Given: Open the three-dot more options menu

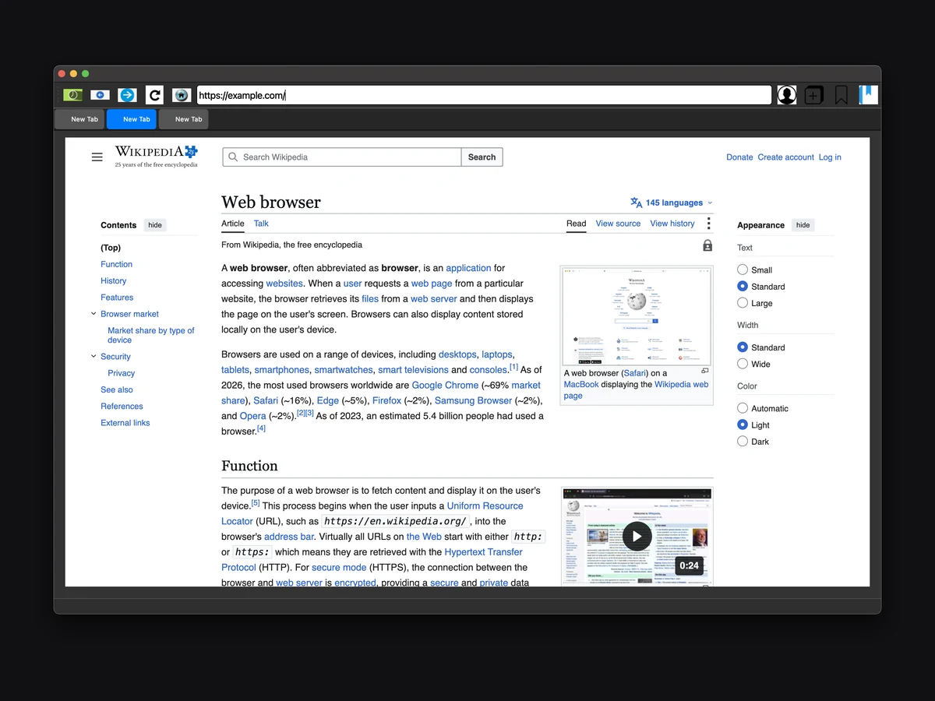Looking at the screenshot, I should pyautogui.click(x=708, y=224).
